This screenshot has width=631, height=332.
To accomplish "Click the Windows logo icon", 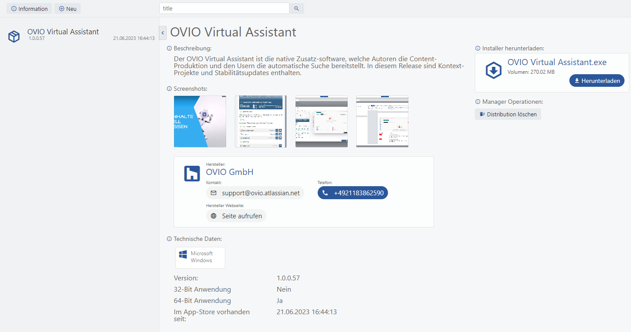I will pyautogui.click(x=183, y=254).
